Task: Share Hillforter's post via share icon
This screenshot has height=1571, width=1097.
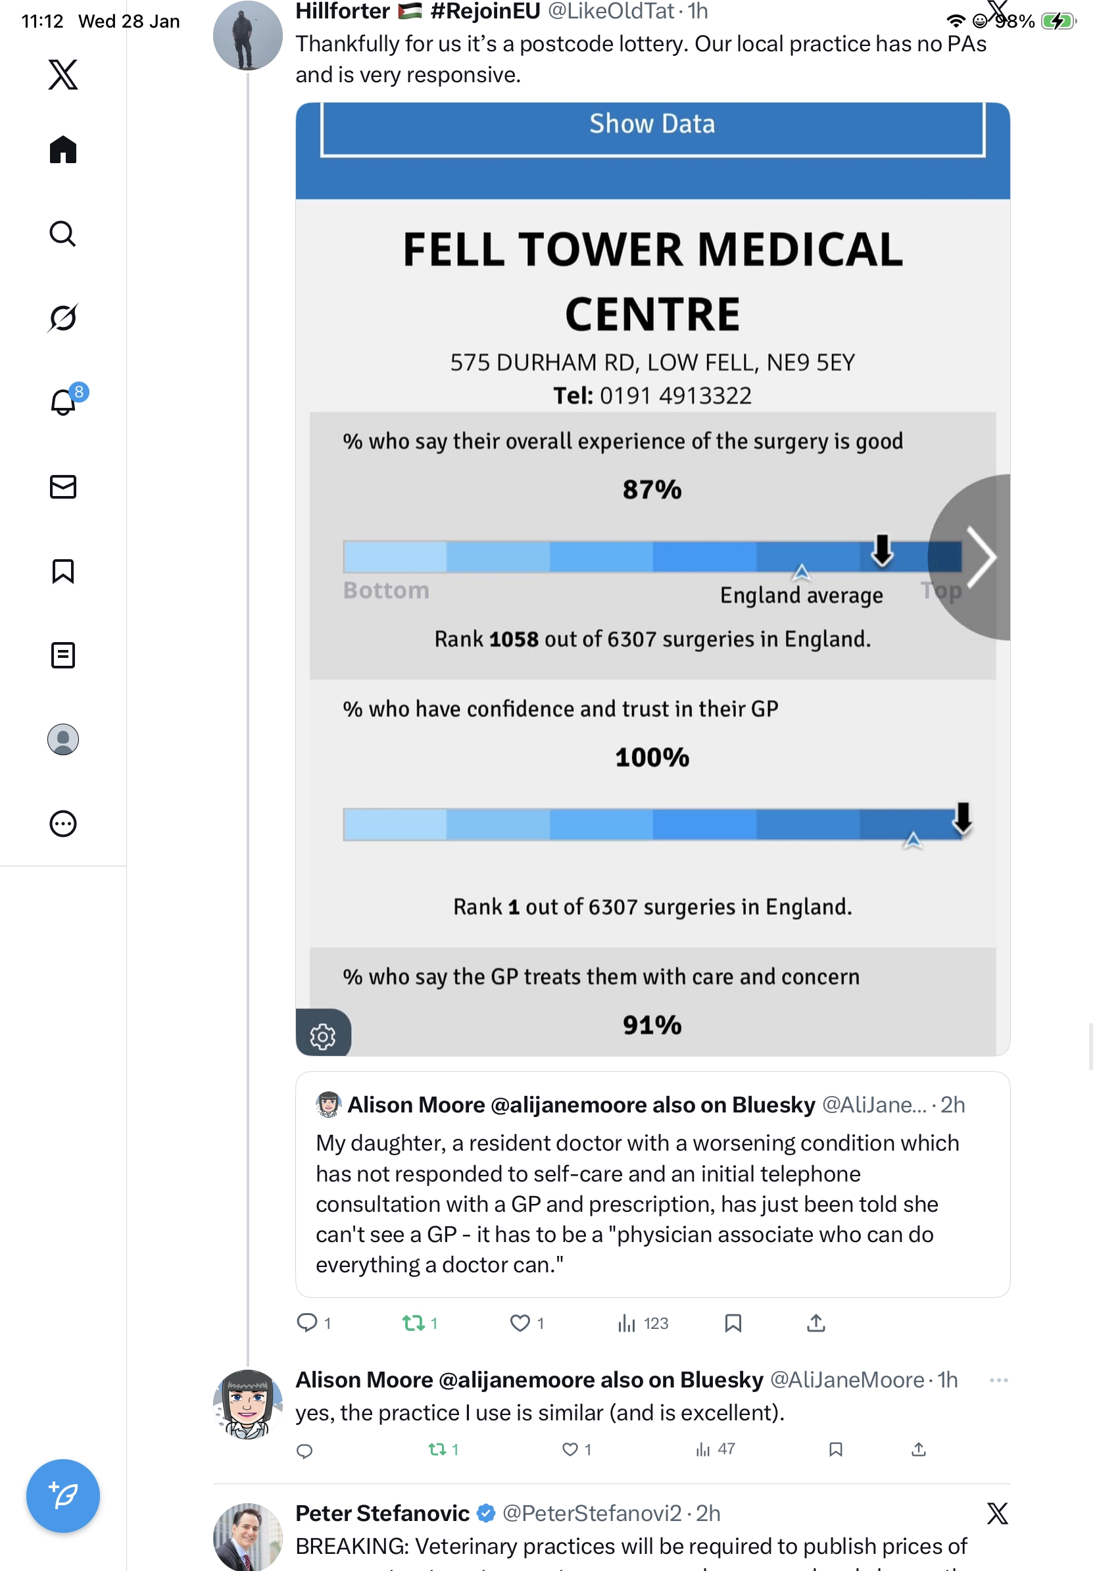Action: [816, 1322]
